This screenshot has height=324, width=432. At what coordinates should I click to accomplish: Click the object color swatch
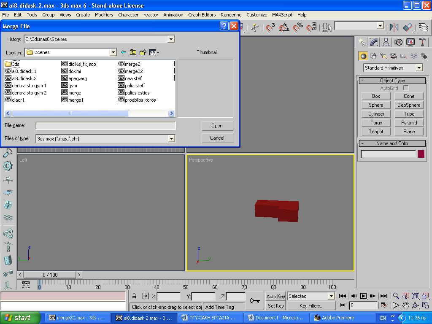tap(421, 154)
